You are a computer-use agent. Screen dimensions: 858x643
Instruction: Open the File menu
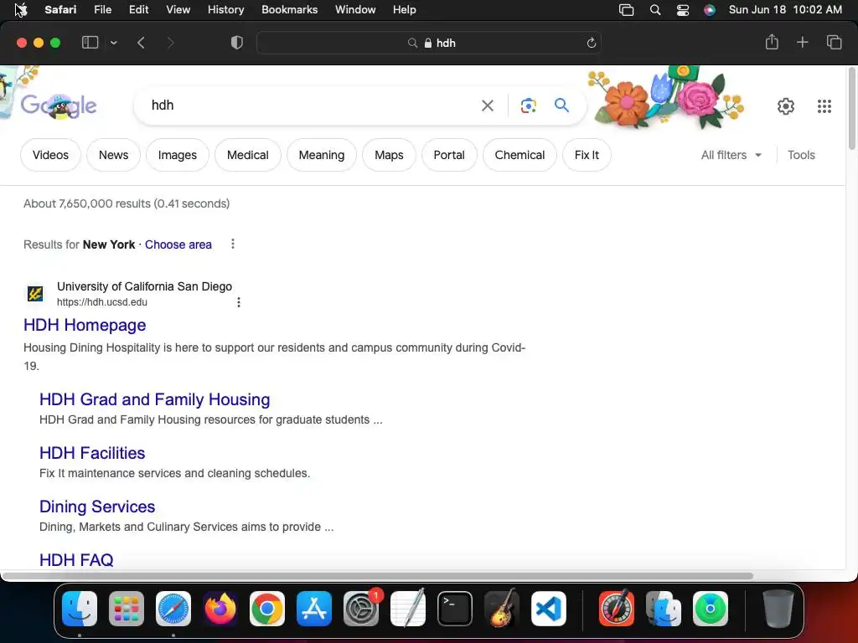tap(102, 10)
